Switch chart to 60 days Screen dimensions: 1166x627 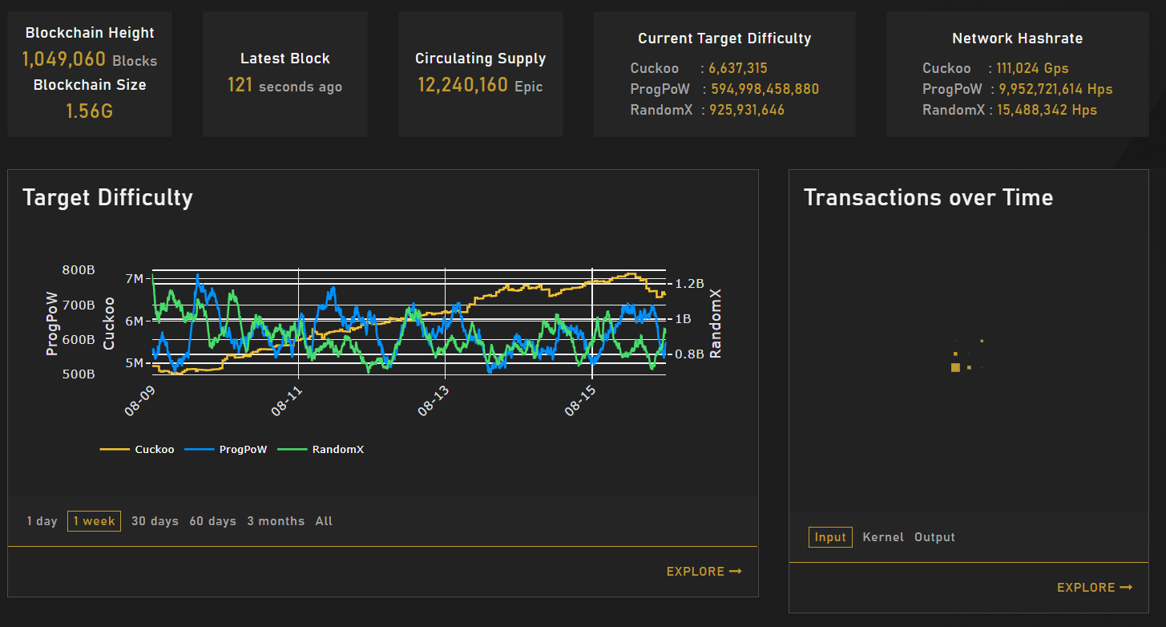212,521
